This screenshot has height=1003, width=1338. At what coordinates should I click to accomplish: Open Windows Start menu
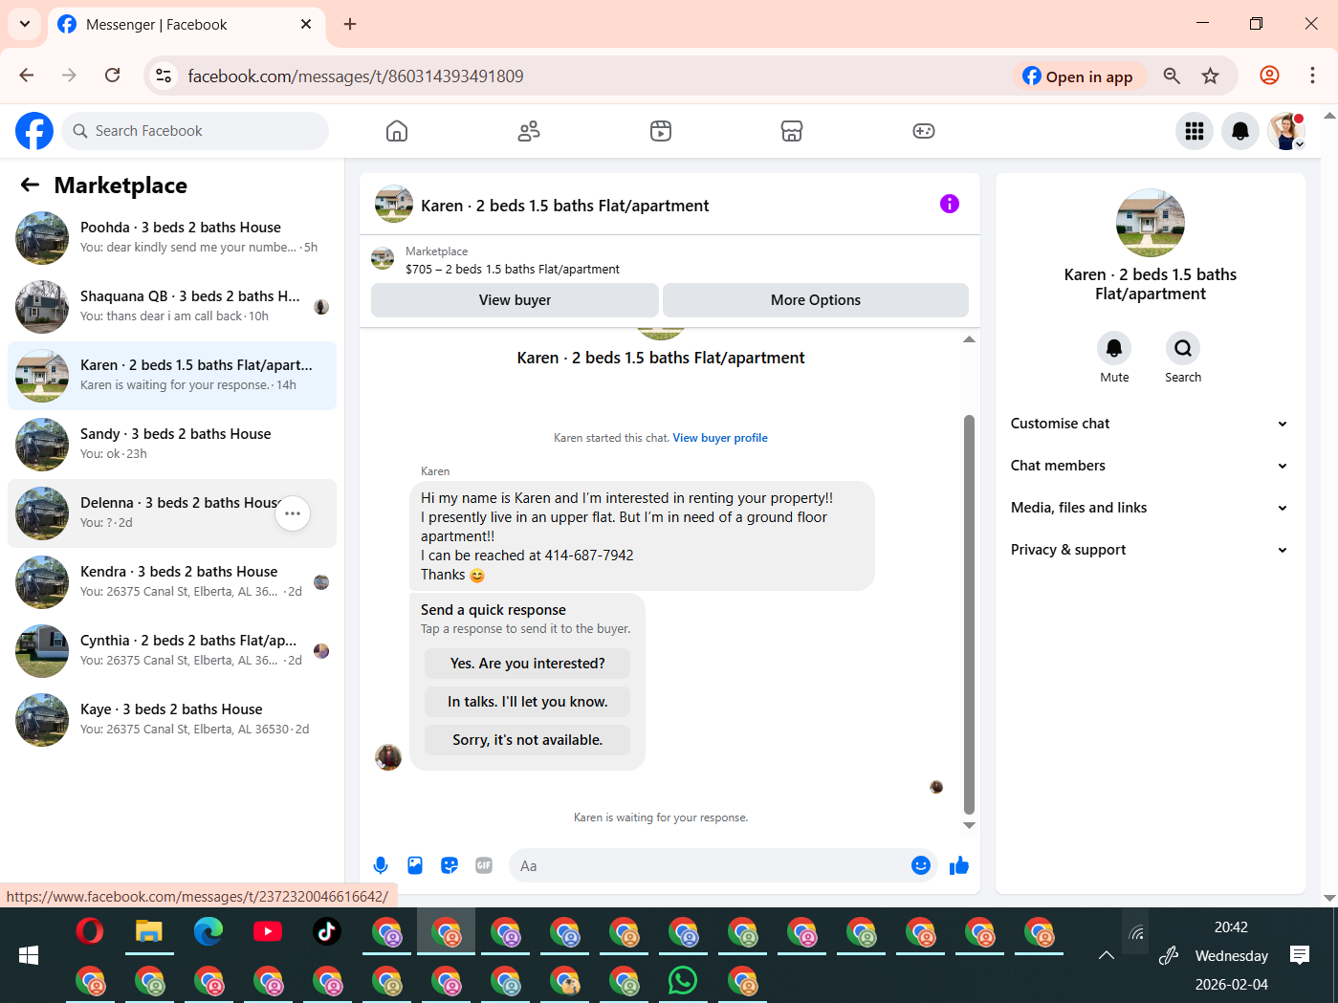pos(29,955)
